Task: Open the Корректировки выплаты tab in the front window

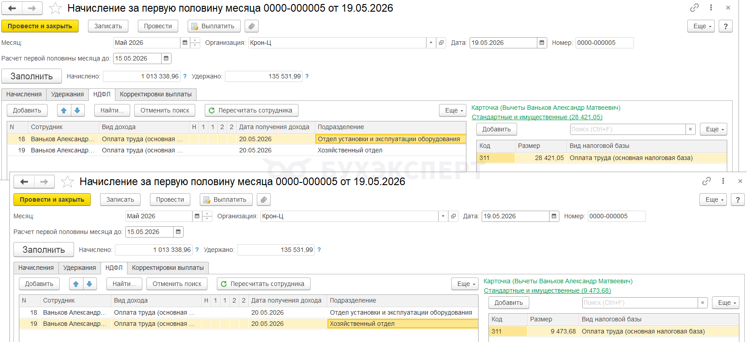Action: (x=168, y=268)
